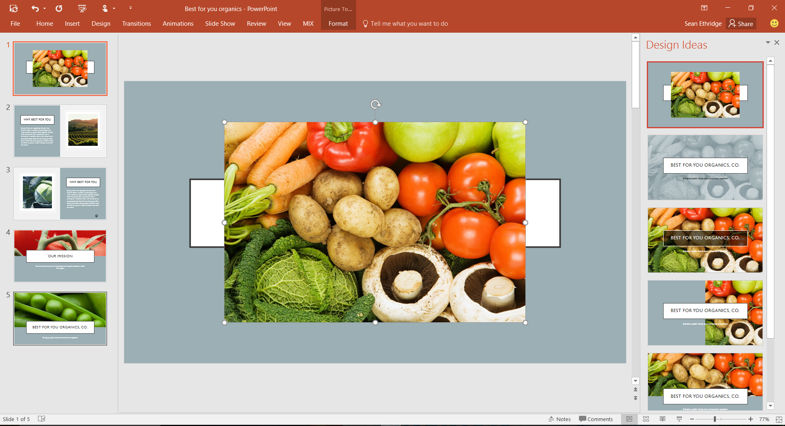This screenshot has height=426, width=785.
Task: Choose first design idea with centered picture
Action: tap(705, 95)
